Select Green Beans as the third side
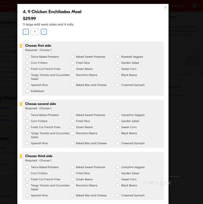Screen dimensions: 203x204 click(x=72, y=179)
